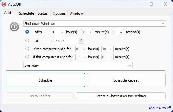Select the 'at' time radio button

27,40
